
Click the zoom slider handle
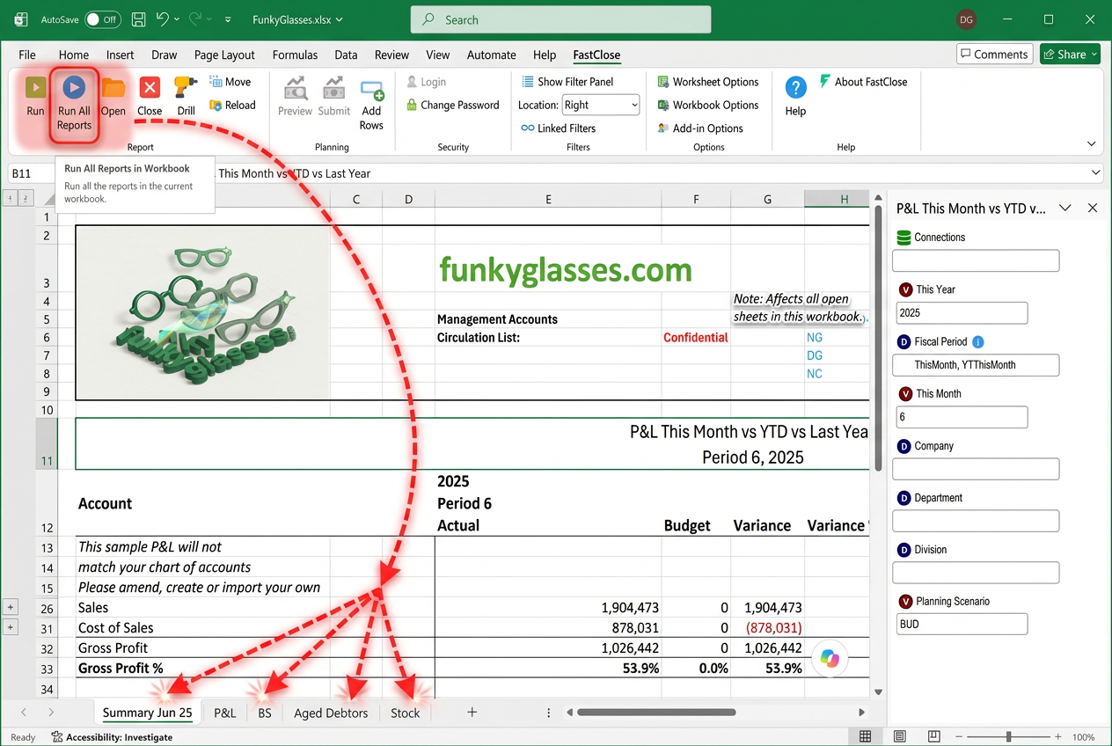[x=1009, y=736]
